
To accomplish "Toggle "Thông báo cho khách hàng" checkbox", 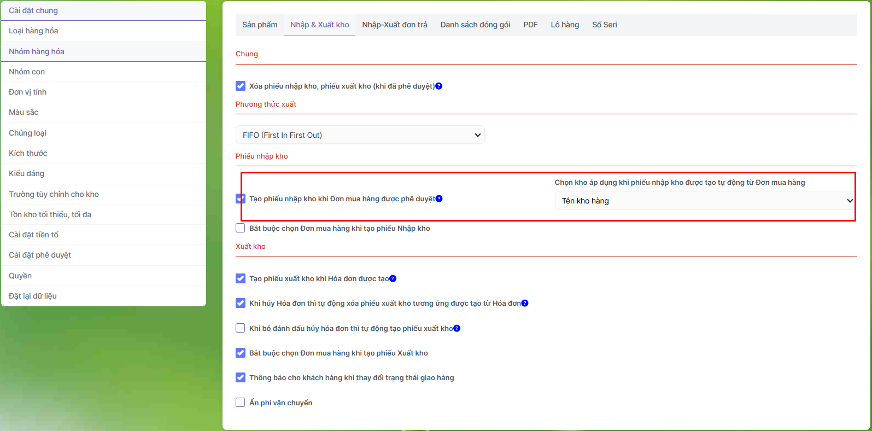I will coord(241,377).
